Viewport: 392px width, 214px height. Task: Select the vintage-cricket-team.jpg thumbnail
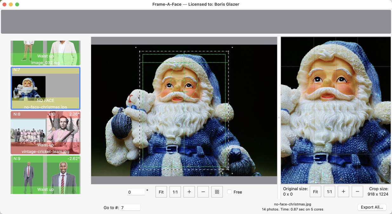(x=45, y=133)
